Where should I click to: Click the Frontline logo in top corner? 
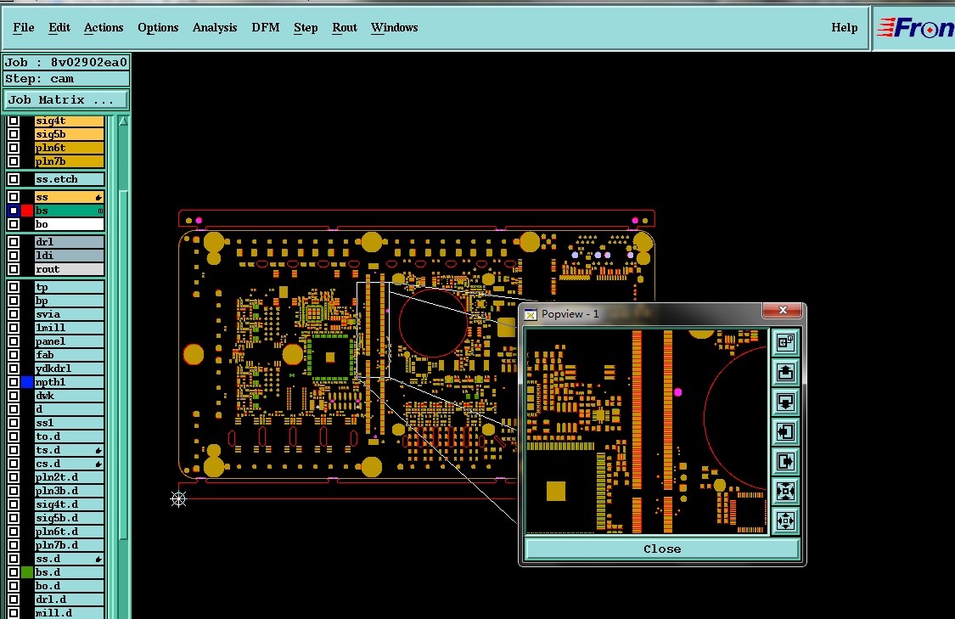915,28
